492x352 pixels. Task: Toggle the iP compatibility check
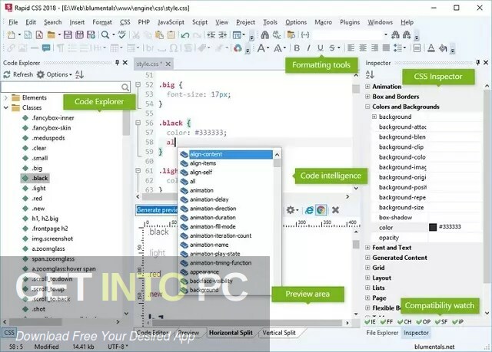(x=458, y=321)
